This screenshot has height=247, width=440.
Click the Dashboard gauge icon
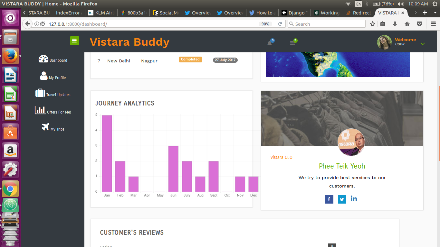coord(43,59)
